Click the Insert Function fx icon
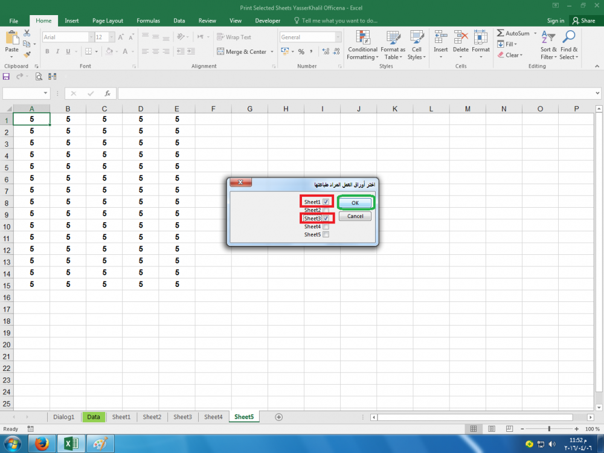The image size is (604, 453). click(108, 93)
